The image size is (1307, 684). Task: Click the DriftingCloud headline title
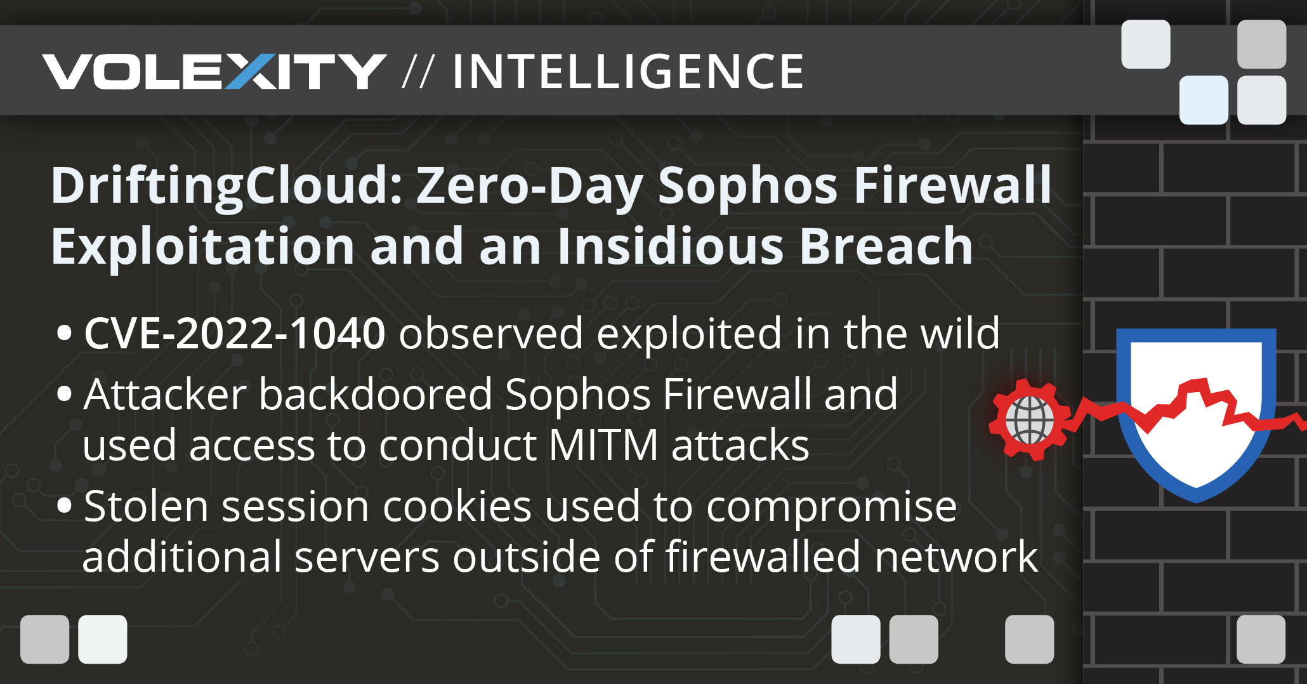(551, 216)
